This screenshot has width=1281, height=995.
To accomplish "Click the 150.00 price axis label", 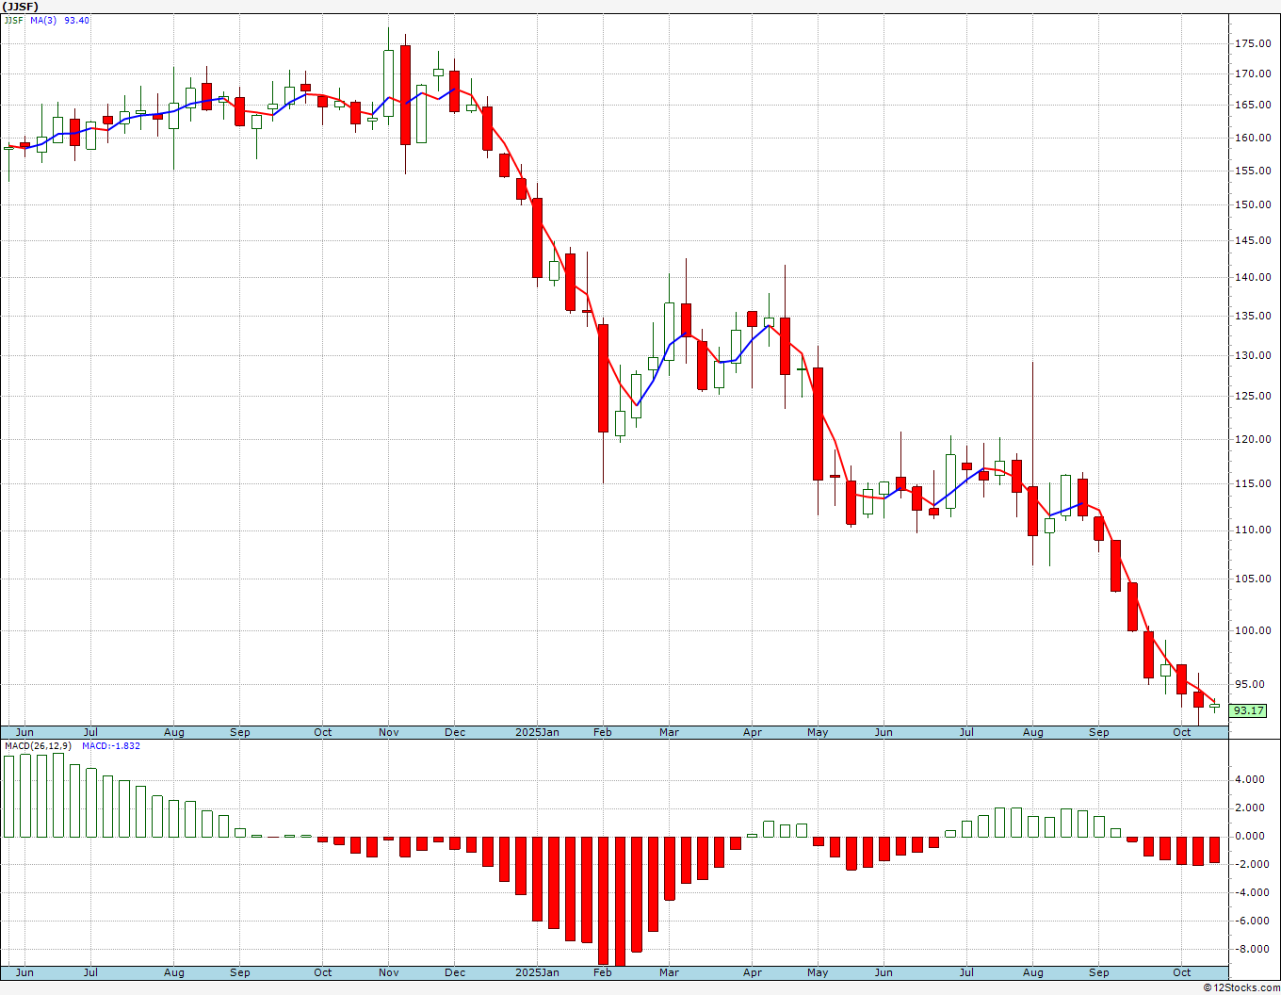I will (1254, 204).
